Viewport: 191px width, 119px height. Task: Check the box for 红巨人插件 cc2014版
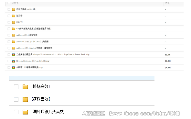pos(9,9)
